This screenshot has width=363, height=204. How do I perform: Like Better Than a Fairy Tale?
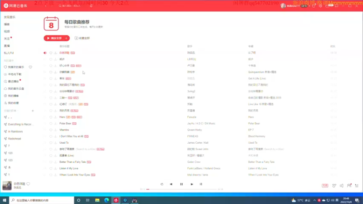coord(51,162)
